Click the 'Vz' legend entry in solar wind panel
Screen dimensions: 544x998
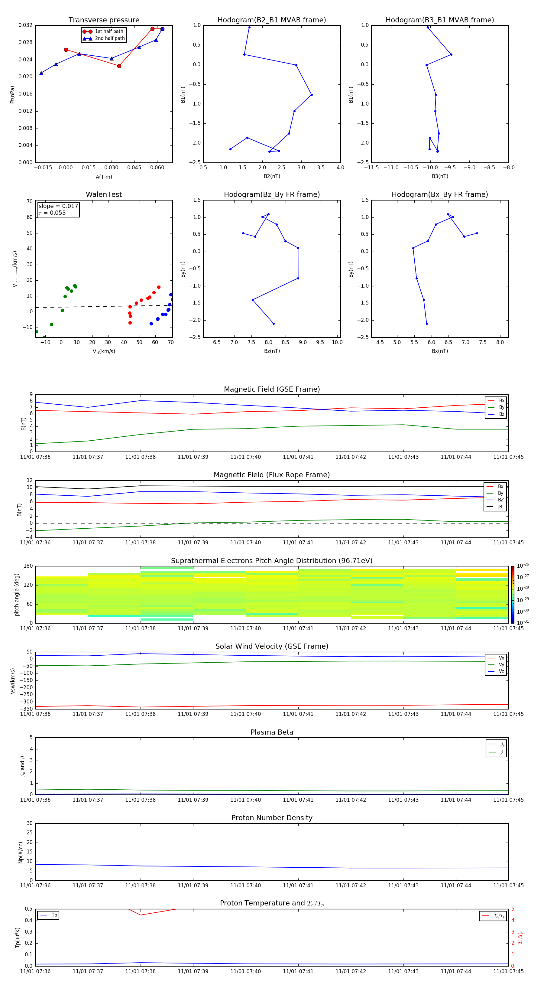(496, 671)
